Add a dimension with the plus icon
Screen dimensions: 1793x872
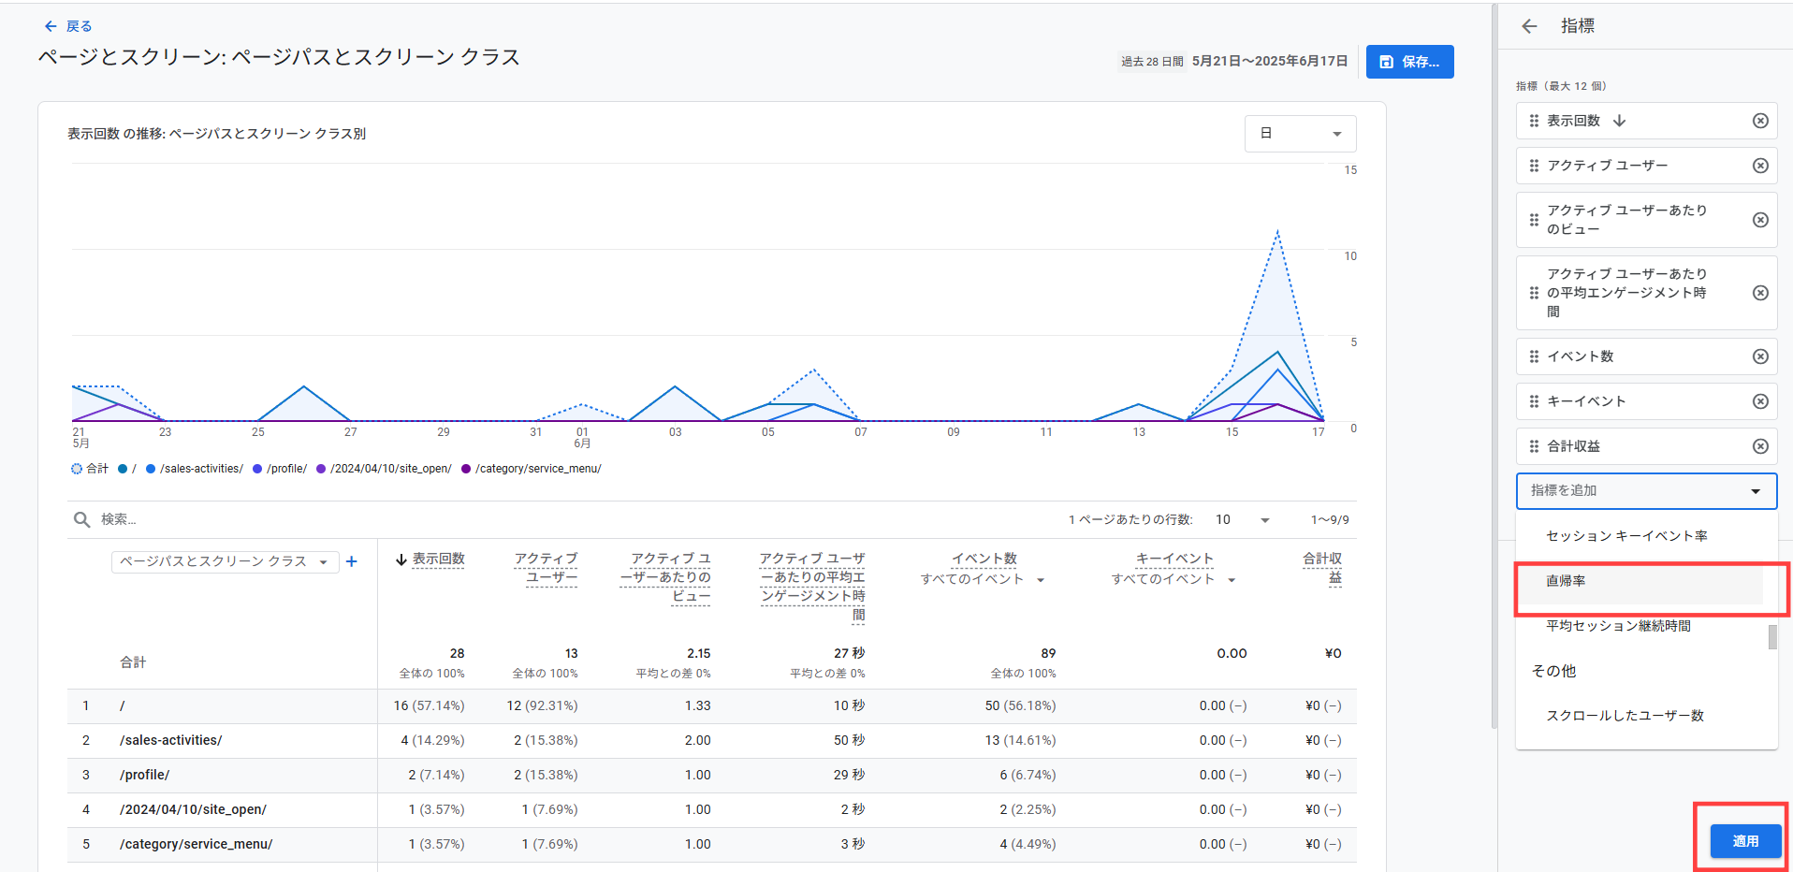coord(352,561)
